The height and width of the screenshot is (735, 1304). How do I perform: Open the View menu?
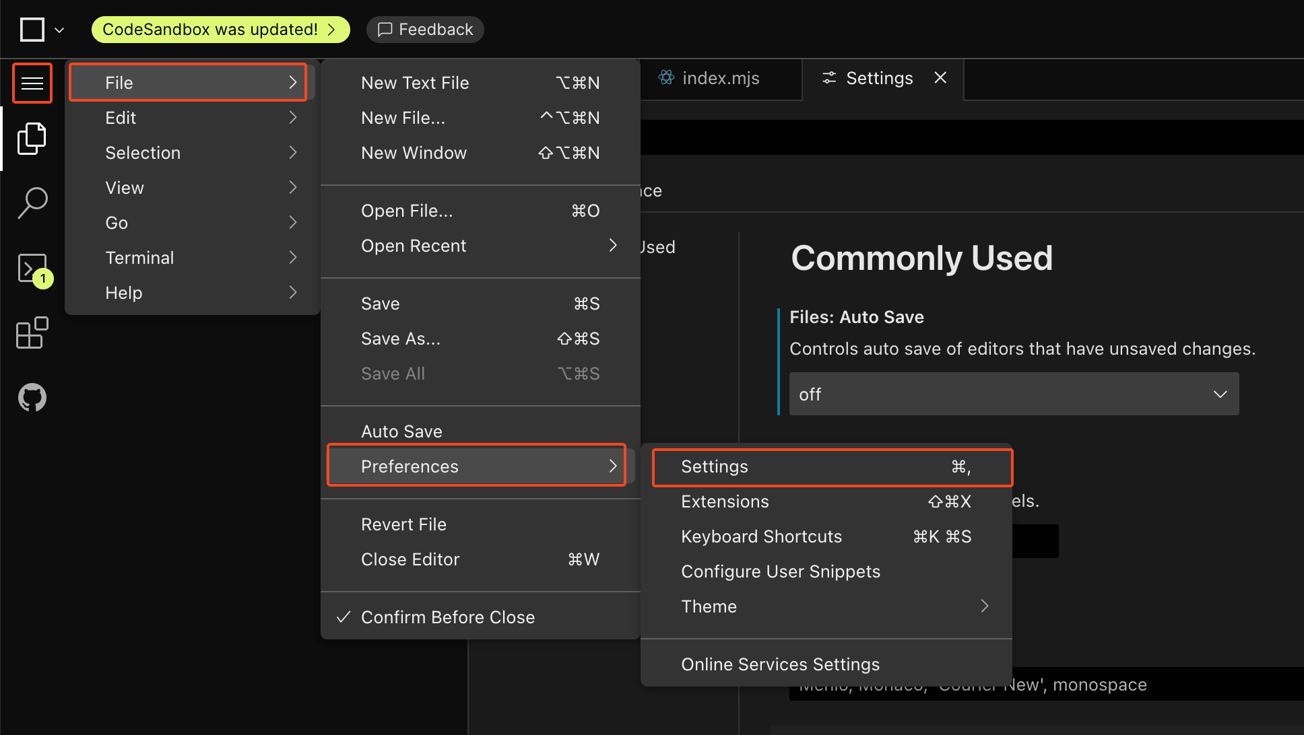[x=193, y=188]
